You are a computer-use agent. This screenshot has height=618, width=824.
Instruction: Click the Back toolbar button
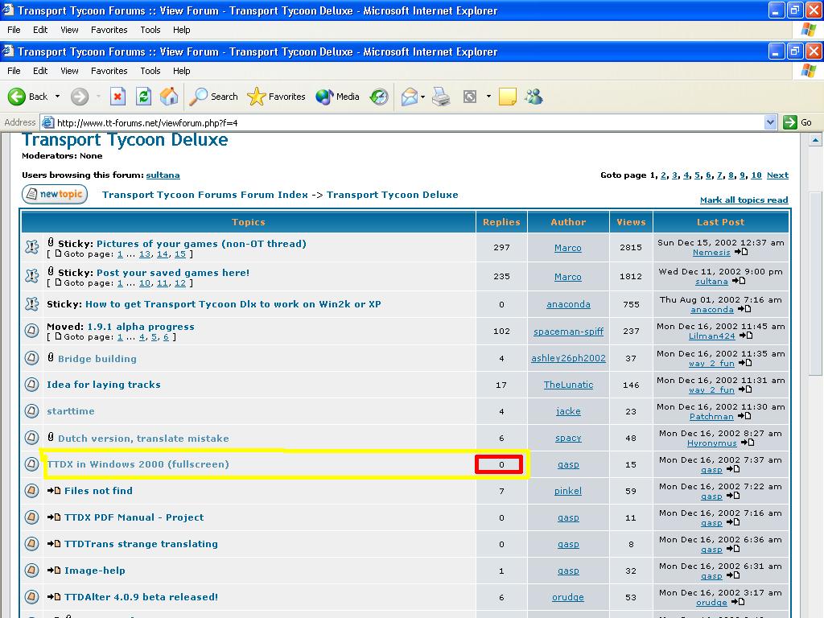pos(27,97)
